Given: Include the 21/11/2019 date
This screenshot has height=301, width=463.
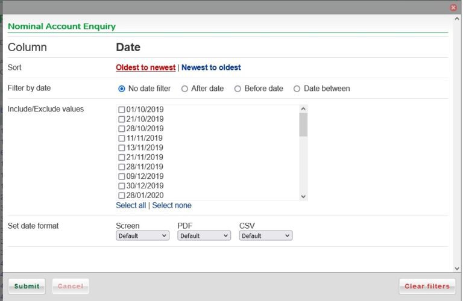Looking at the screenshot, I should click(121, 158).
